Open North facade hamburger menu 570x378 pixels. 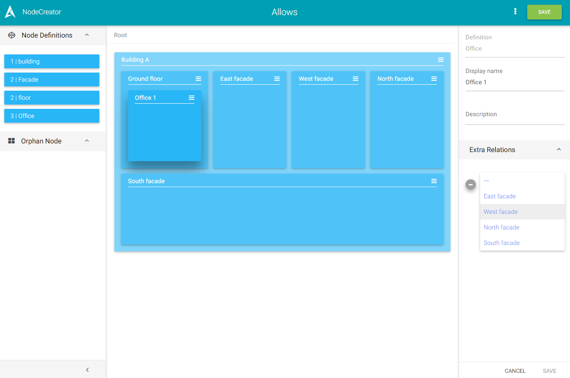click(x=434, y=79)
